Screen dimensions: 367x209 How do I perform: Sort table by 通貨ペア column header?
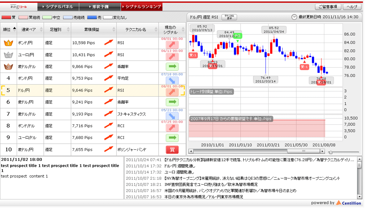[x=28, y=30]
